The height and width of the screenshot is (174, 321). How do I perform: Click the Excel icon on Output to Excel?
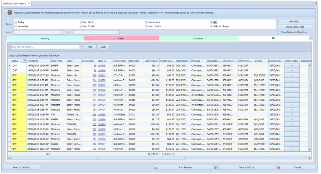coord(217,167)
